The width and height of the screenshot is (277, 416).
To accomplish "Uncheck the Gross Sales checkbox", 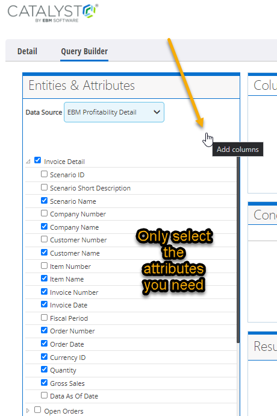I will (45, 382).
